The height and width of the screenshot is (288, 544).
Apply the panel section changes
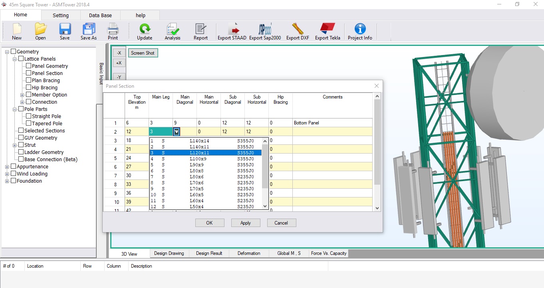tap(246, 223)
